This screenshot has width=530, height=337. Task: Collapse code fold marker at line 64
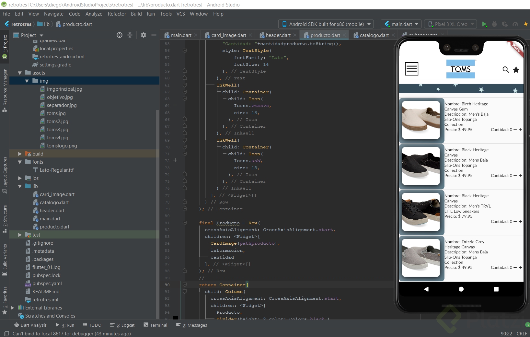point(175,105)
